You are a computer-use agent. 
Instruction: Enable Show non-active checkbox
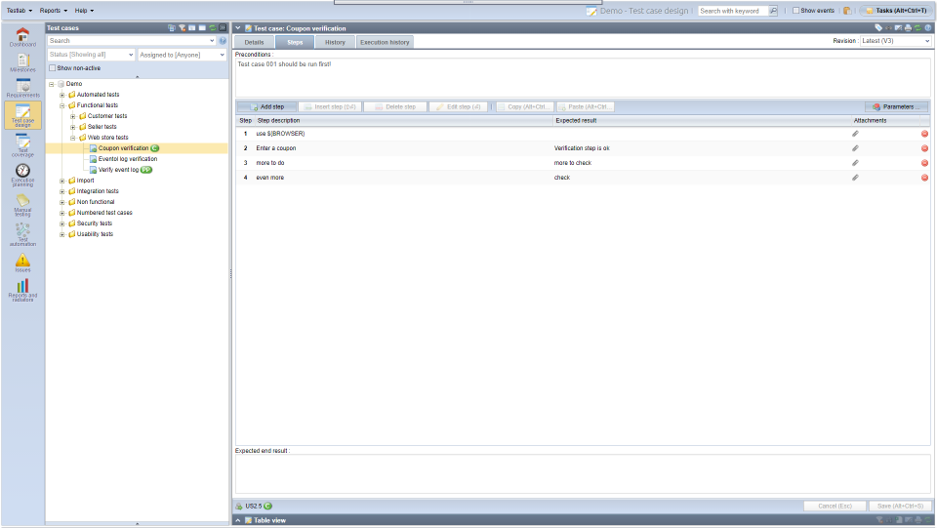pyautogui.click(x=52, y=68)
